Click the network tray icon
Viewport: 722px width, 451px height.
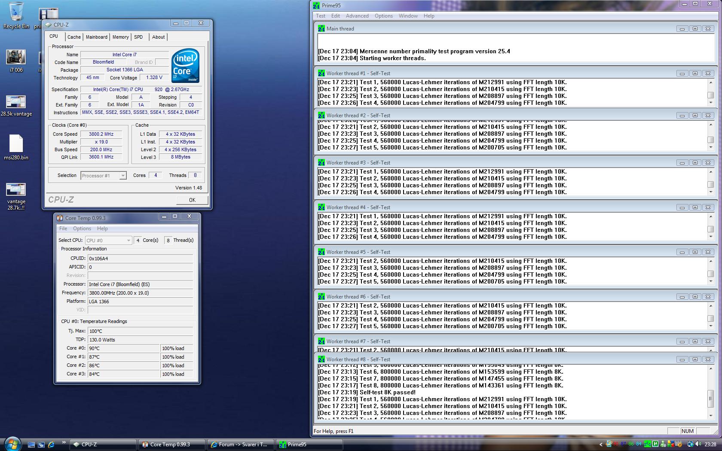tap(691, 444)
